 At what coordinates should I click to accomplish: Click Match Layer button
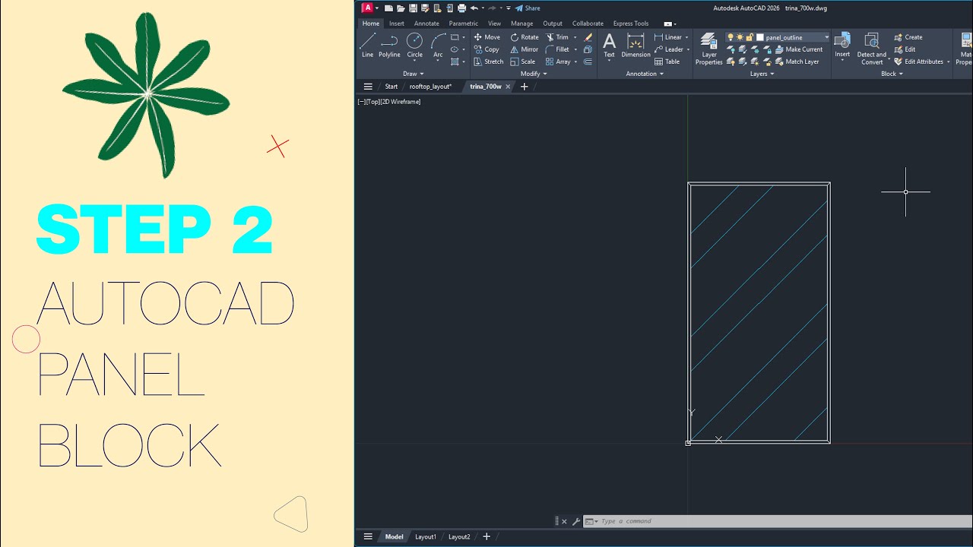click(x=797, y=62)
